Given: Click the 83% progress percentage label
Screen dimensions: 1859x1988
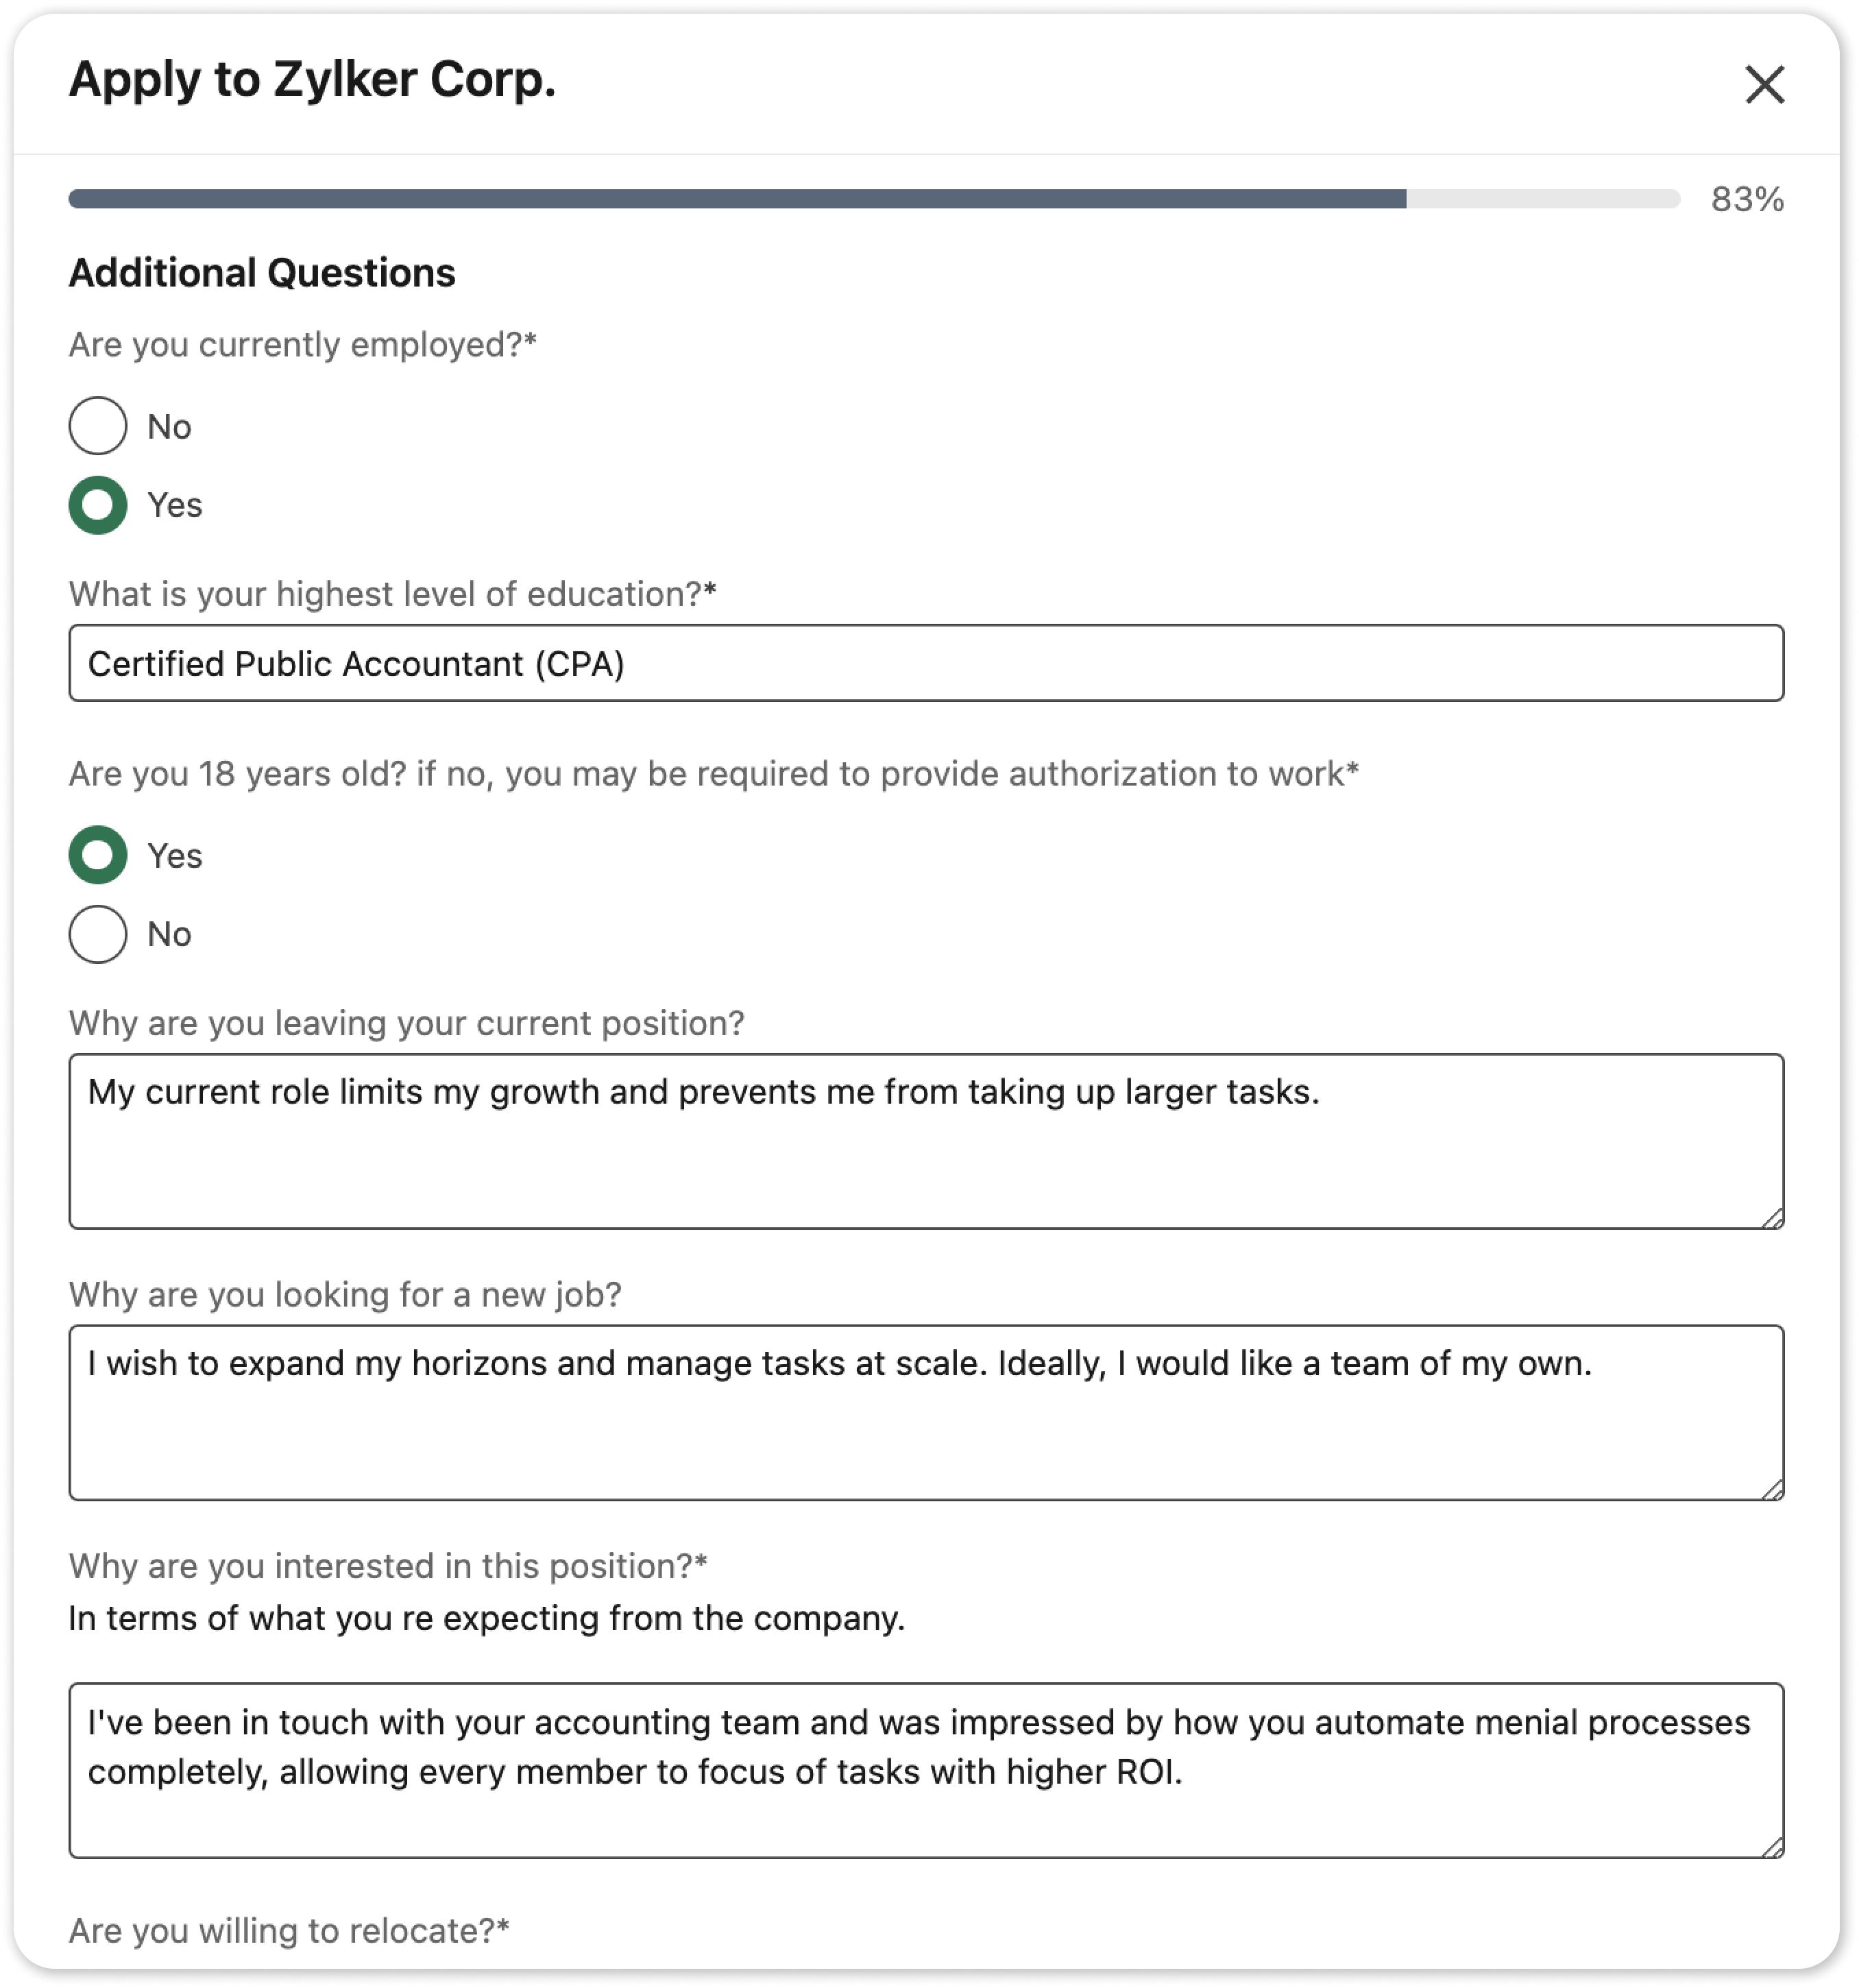Looking at the screenshot, I should coord(1747,199).
